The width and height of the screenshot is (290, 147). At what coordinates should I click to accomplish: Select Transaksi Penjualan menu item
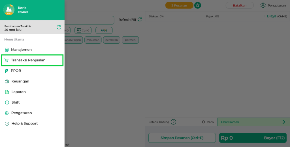click(28, 60)
